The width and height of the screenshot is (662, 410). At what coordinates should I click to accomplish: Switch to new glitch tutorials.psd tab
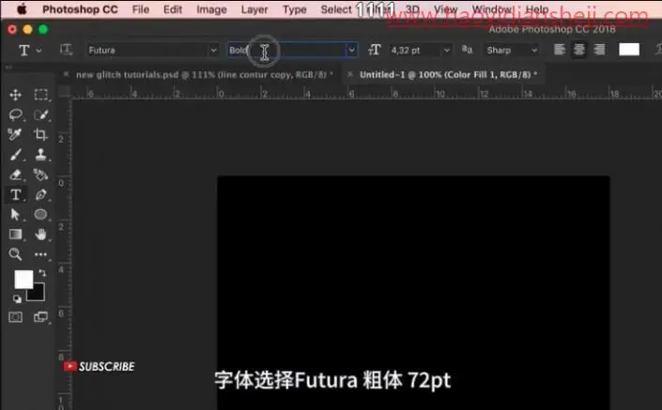[204, 75]
